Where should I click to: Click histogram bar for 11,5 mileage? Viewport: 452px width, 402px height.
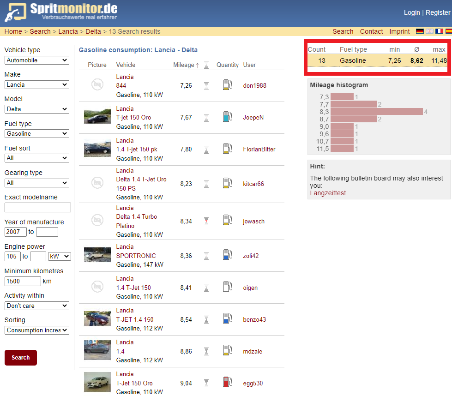pos(342,149)
